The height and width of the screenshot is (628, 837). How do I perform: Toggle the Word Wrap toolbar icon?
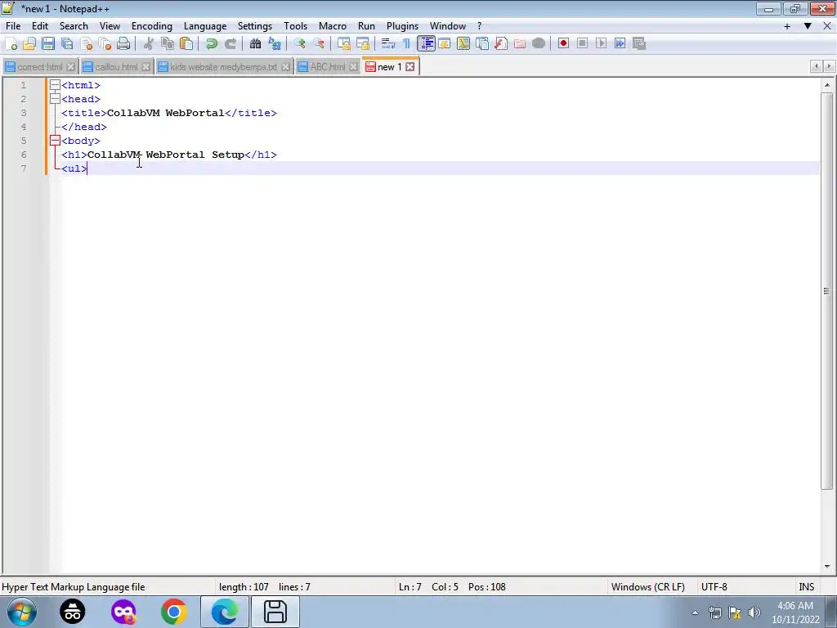[388, 44]
